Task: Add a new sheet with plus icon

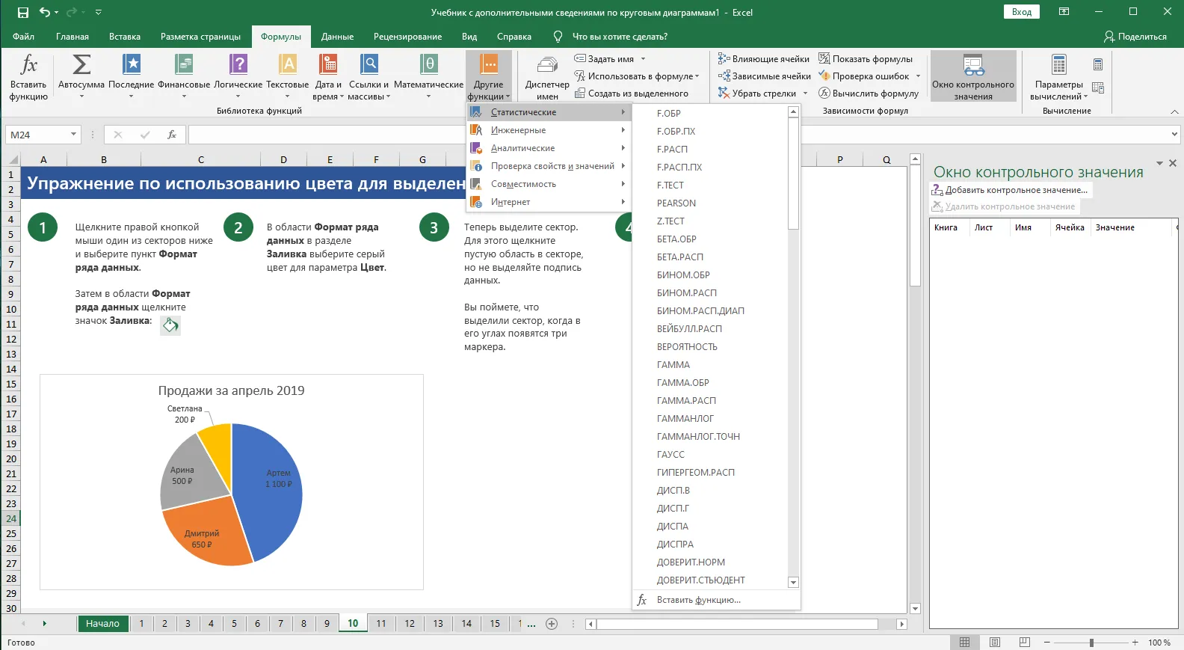Action: pos(552,624)
